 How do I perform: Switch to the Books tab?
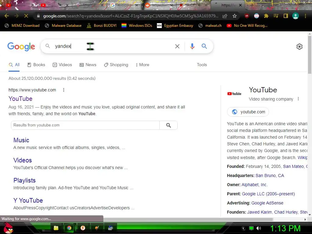coord(36,65)
